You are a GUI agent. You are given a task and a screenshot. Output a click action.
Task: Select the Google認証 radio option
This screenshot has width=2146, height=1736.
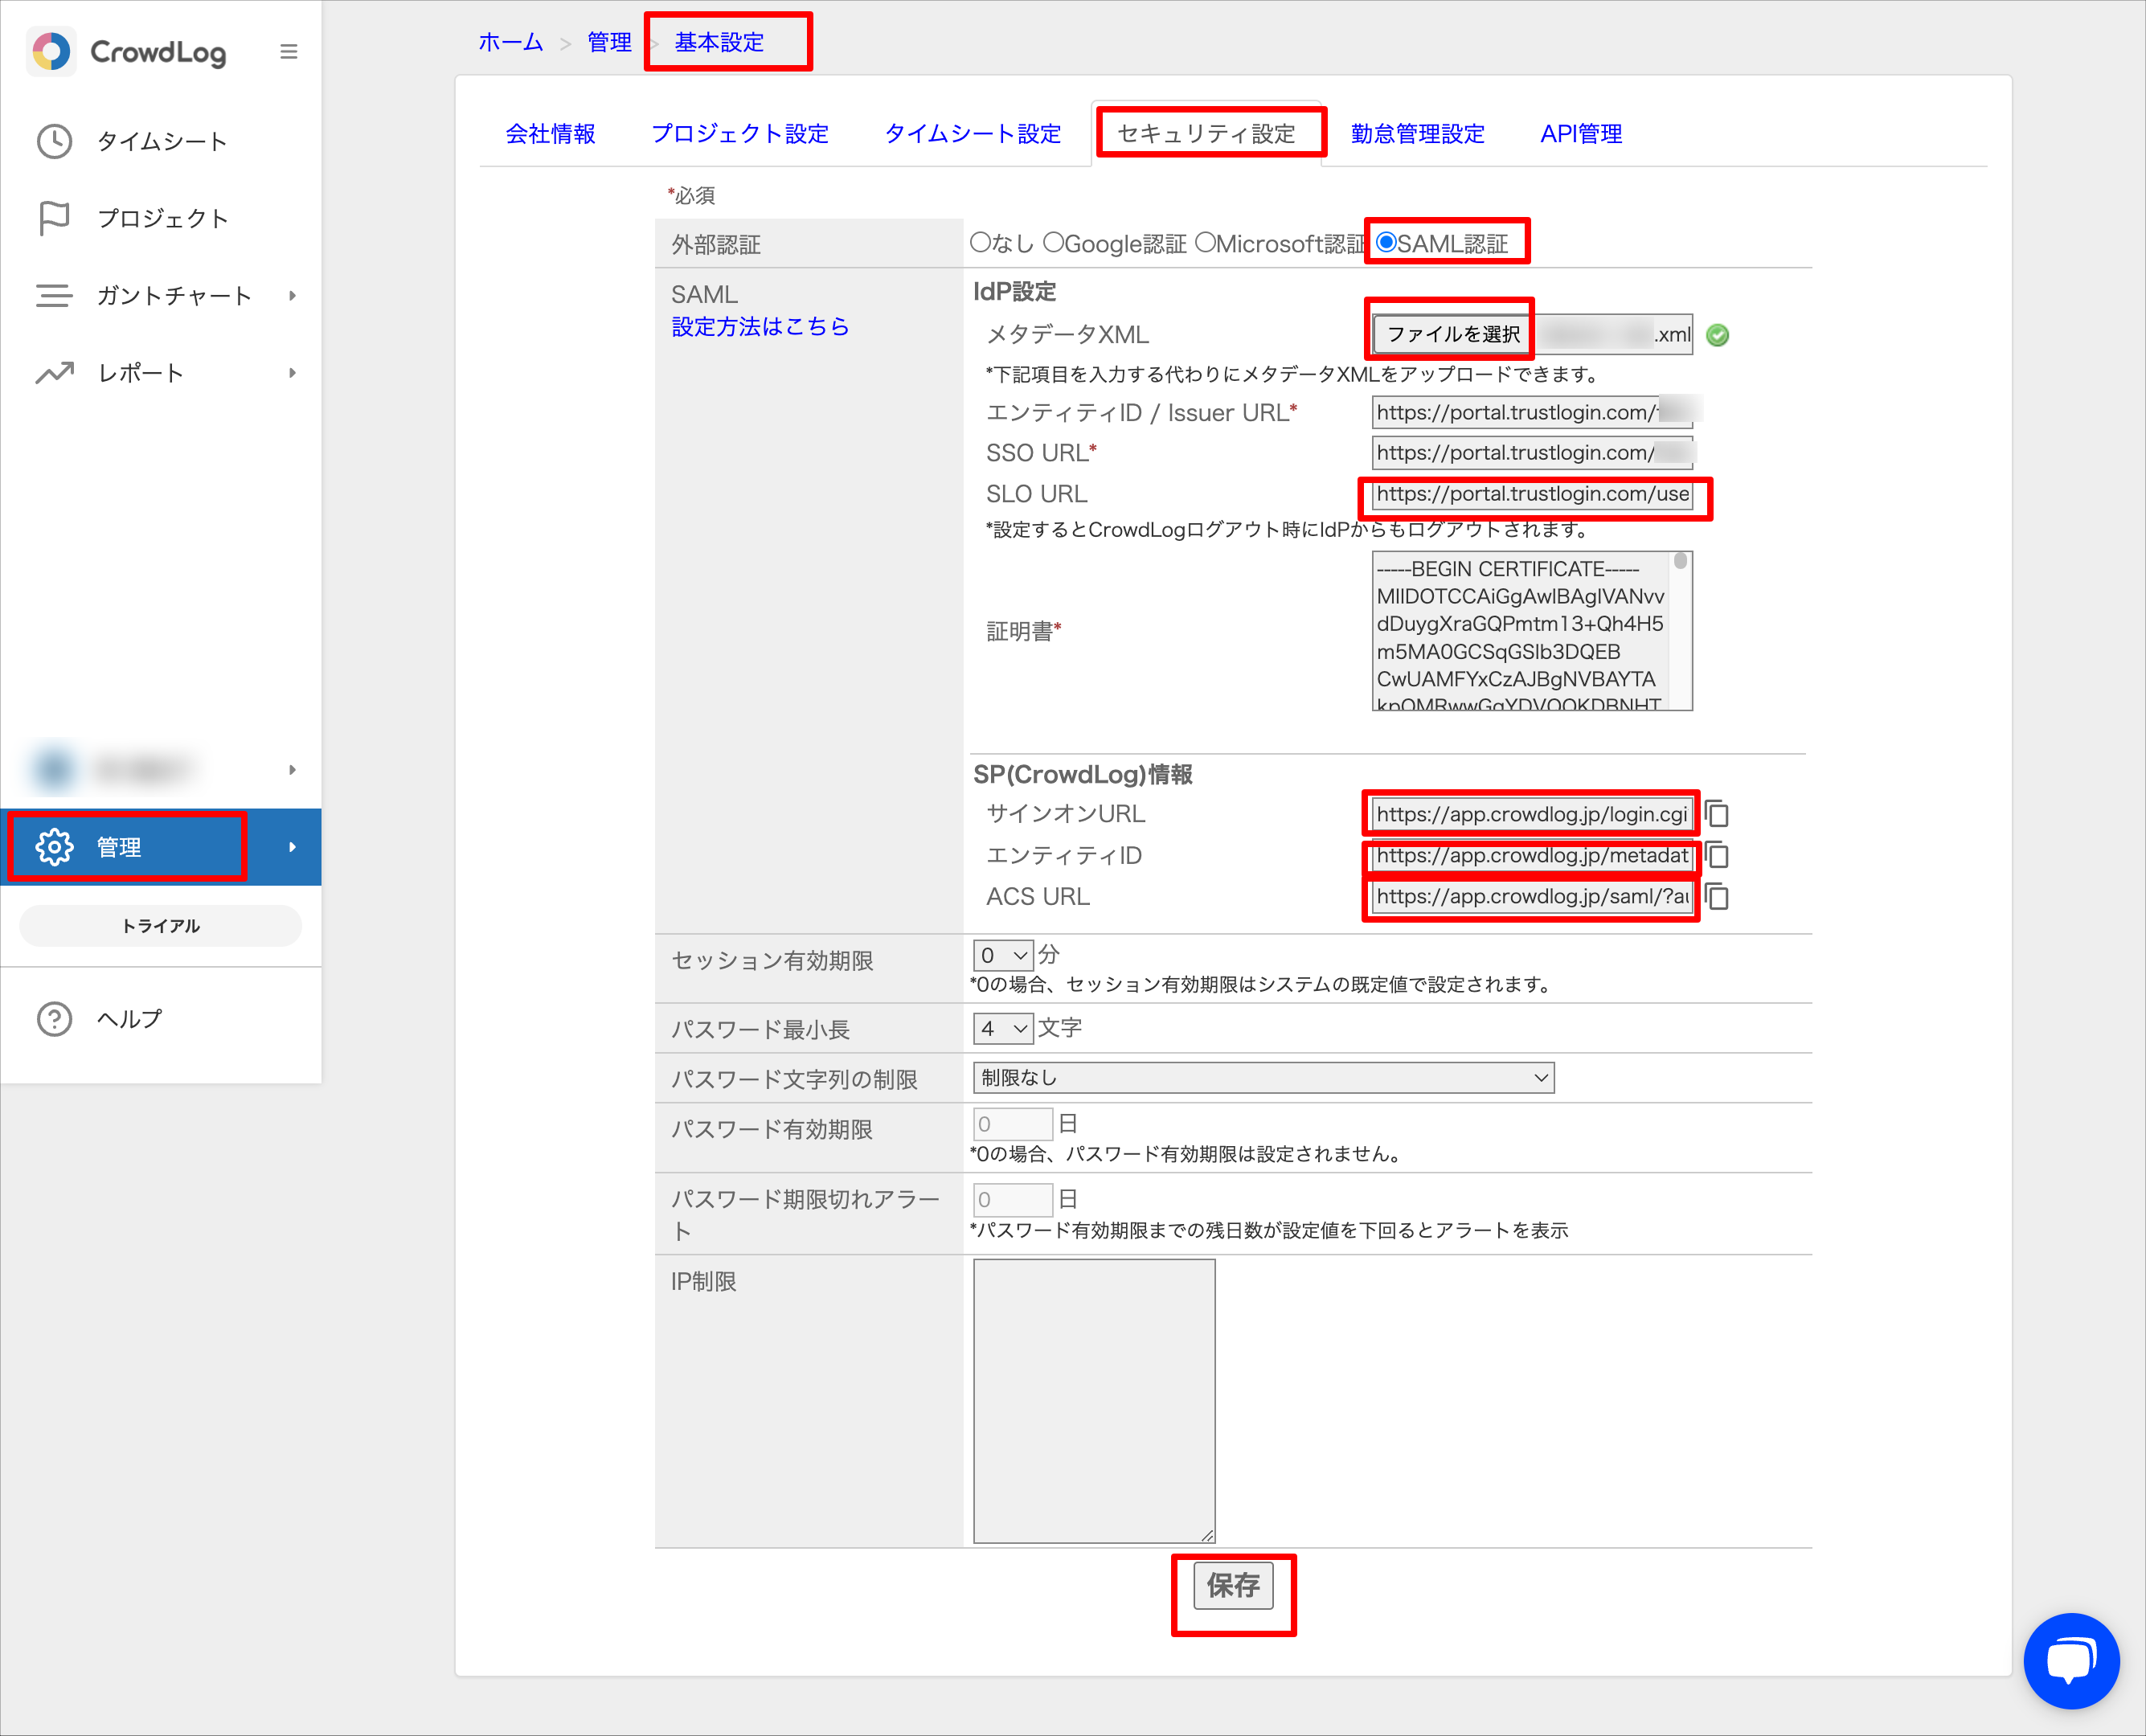point(1053,243)
